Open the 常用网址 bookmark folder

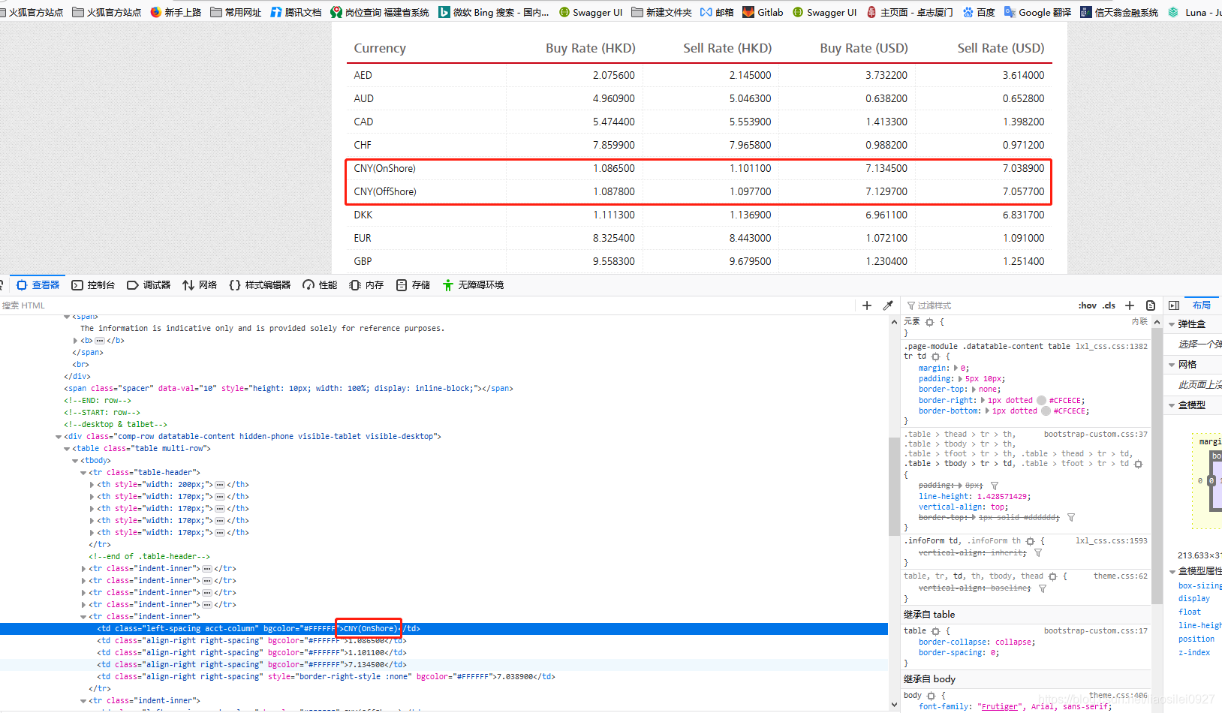click(236, 12)
